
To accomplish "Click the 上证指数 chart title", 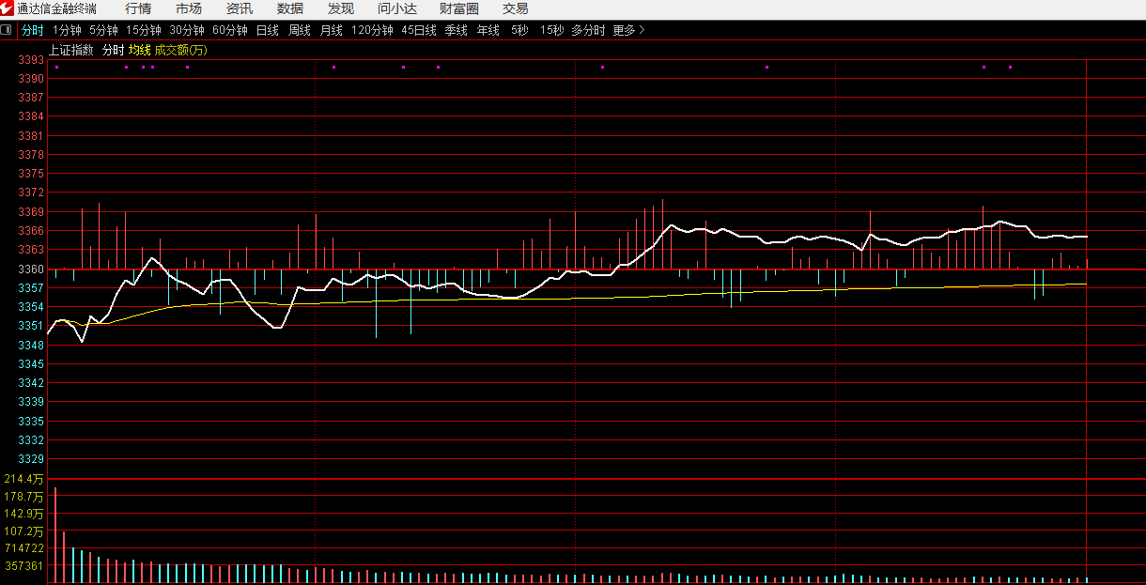I will (x=71, y=50).
